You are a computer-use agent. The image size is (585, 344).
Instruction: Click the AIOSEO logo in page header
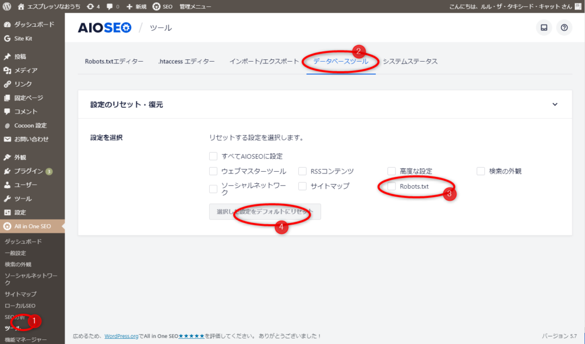105,28
